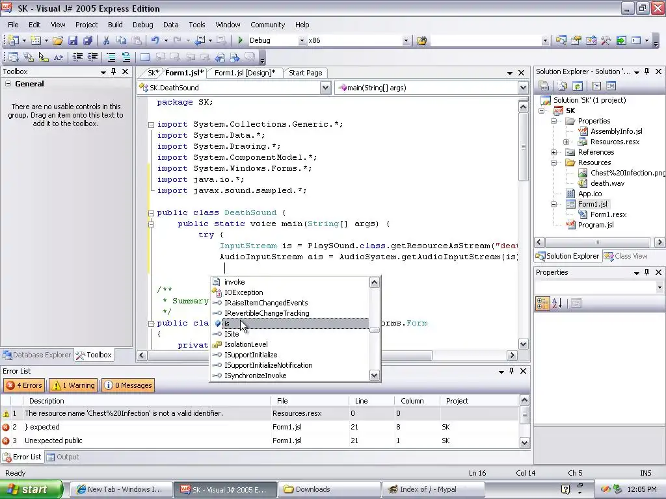This screenshot has width=666, height=499.
Task: Click the Display Object Member List icon
Action: click(13, 57)
